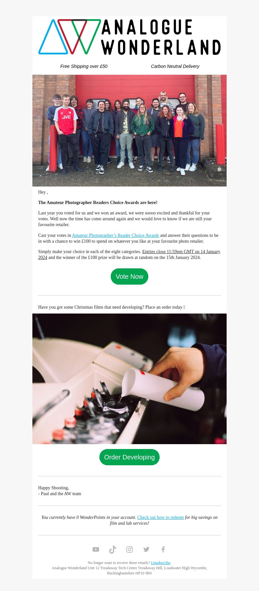Click the Unsubscribe link

(x=161, y=563)
